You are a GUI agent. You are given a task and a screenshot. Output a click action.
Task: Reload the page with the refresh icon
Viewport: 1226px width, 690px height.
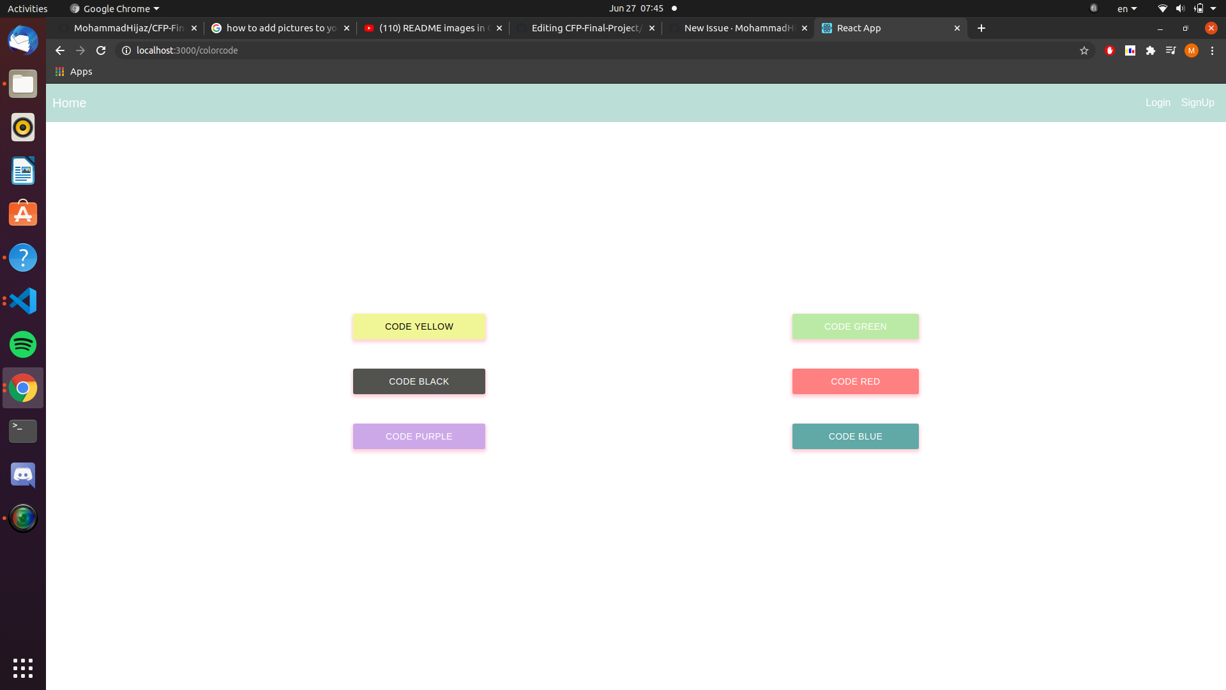pos(101,50)
